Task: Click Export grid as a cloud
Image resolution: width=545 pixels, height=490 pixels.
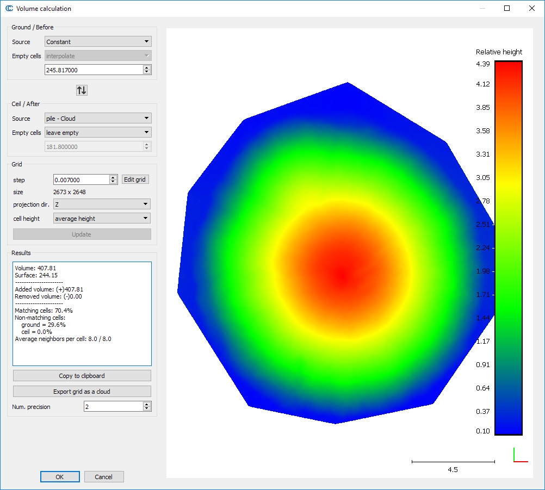Action: (x=82, y=392)
